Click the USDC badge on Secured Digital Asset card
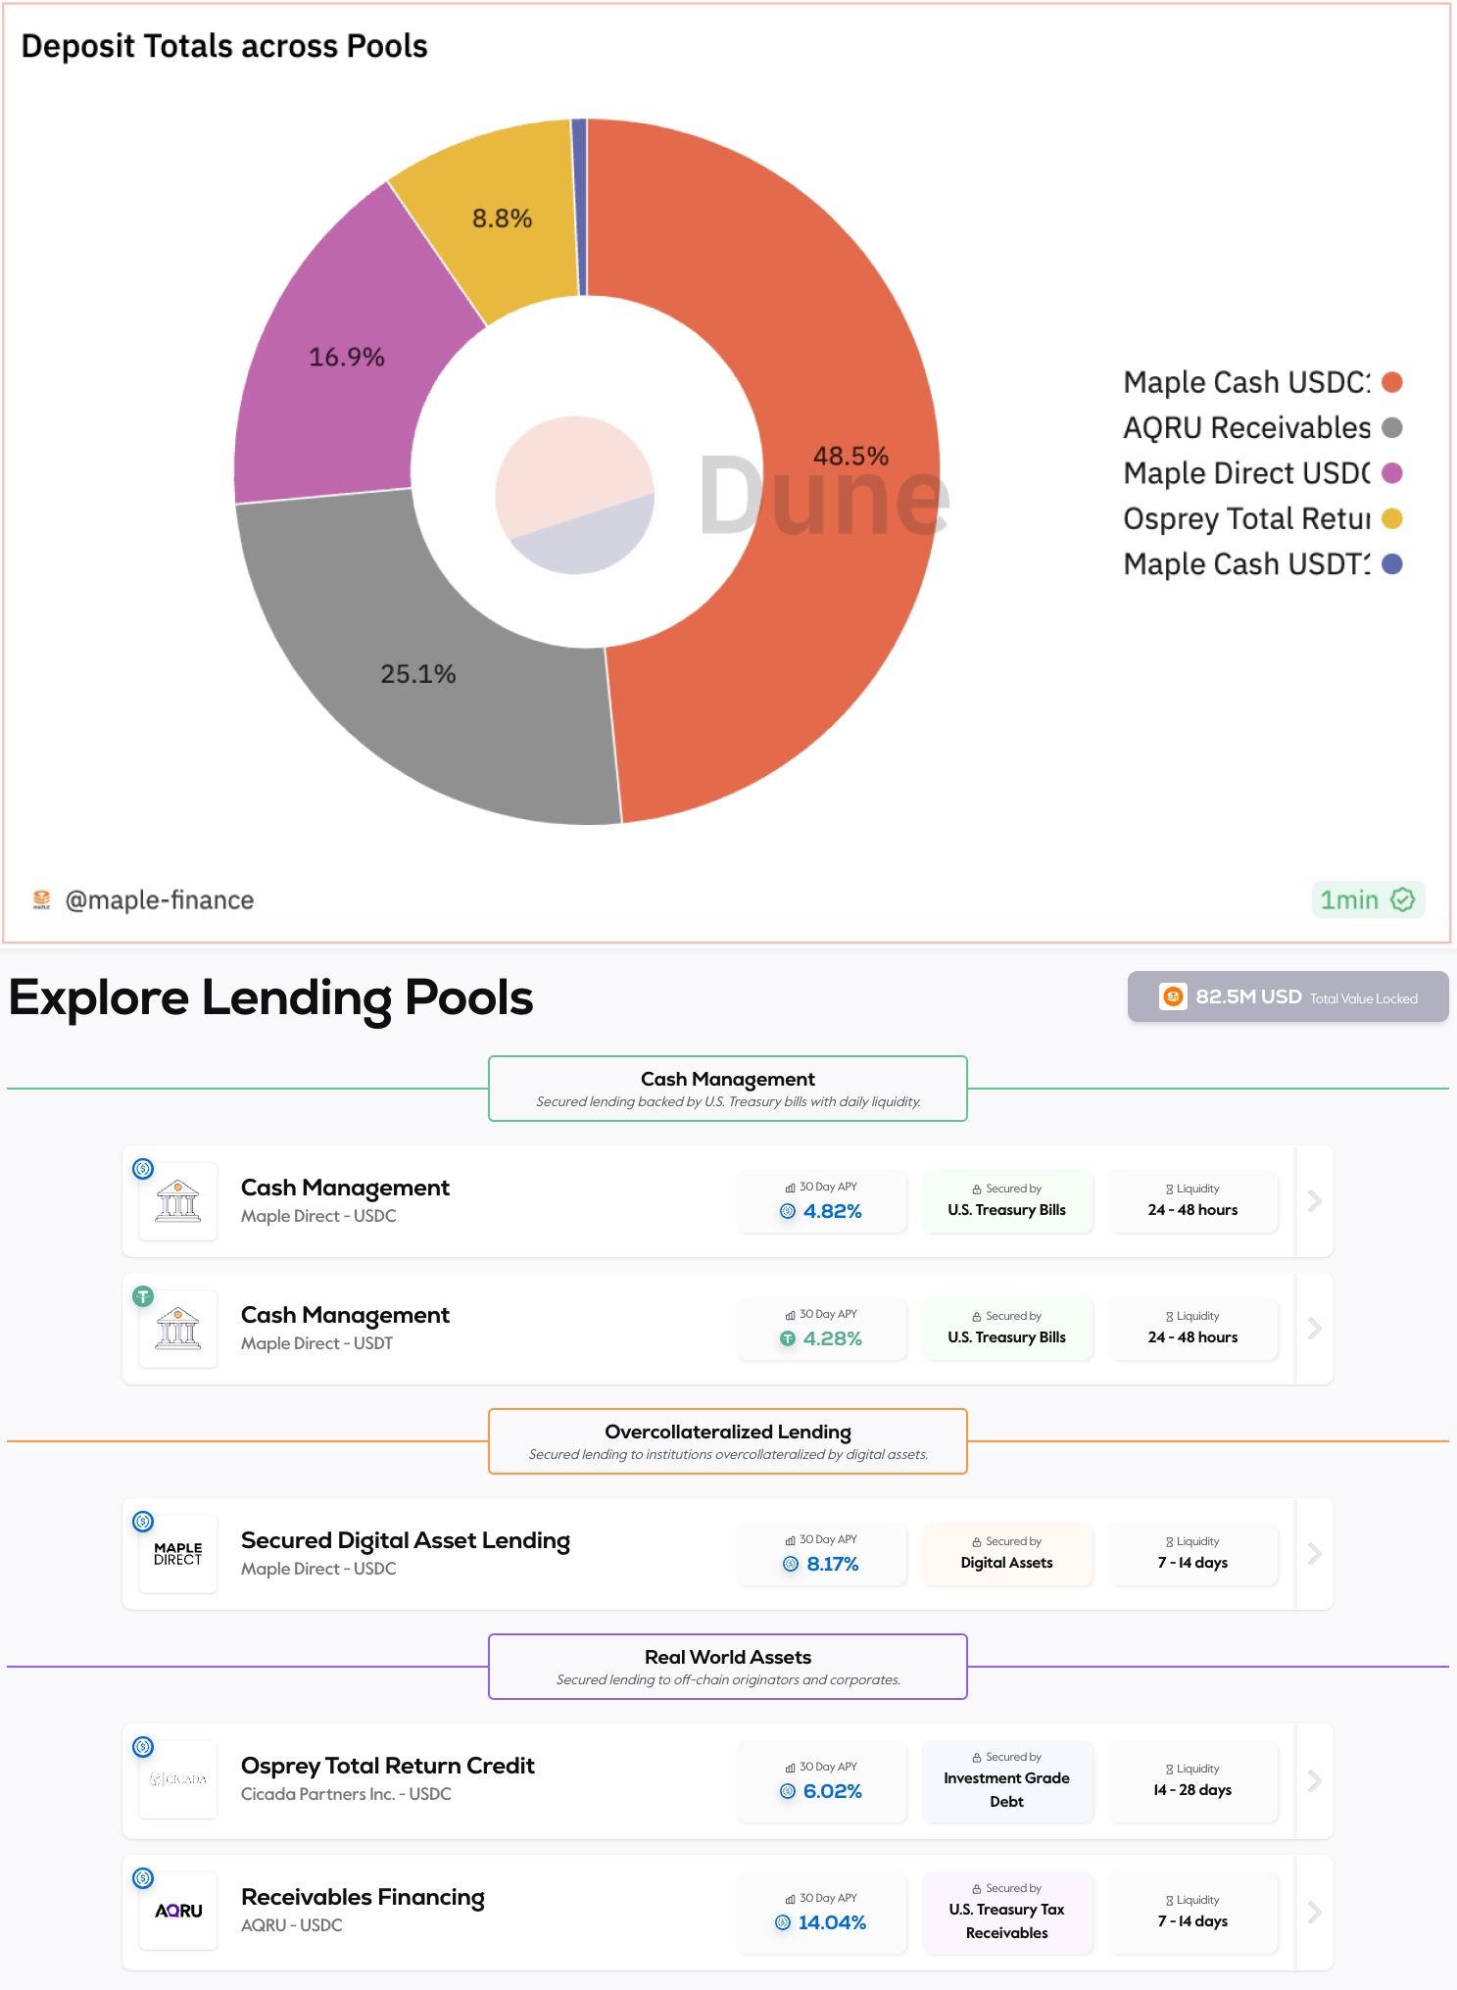The width and height of the screenshot is (1457, 1990). (143, 1522)
